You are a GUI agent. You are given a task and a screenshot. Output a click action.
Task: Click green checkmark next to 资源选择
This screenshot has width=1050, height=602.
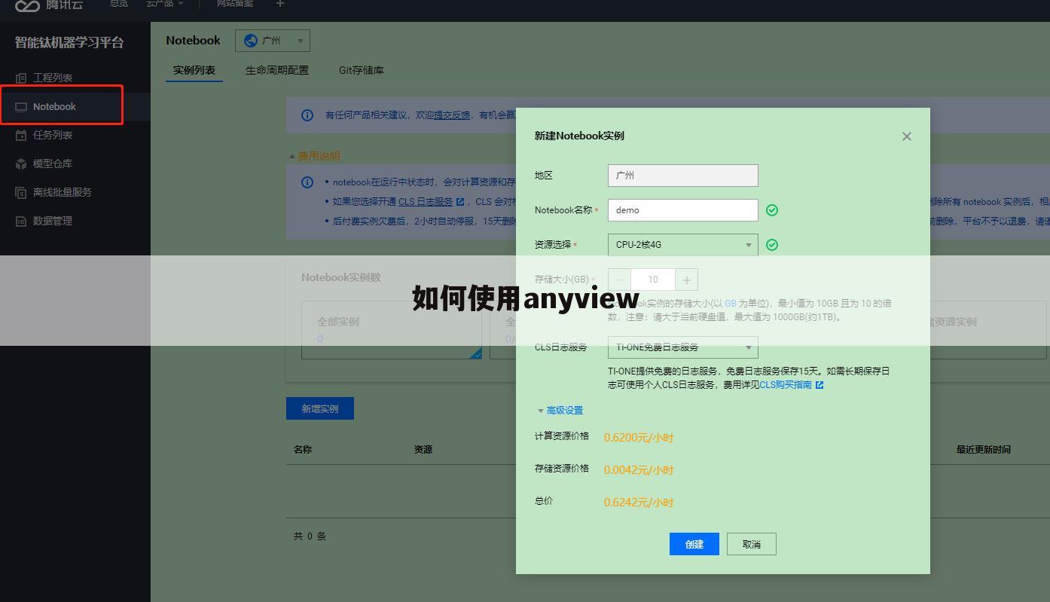(772, 245)
